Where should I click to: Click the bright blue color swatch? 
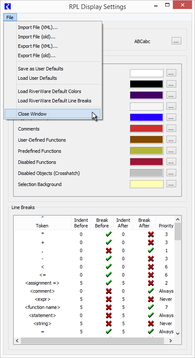point(146,117)
